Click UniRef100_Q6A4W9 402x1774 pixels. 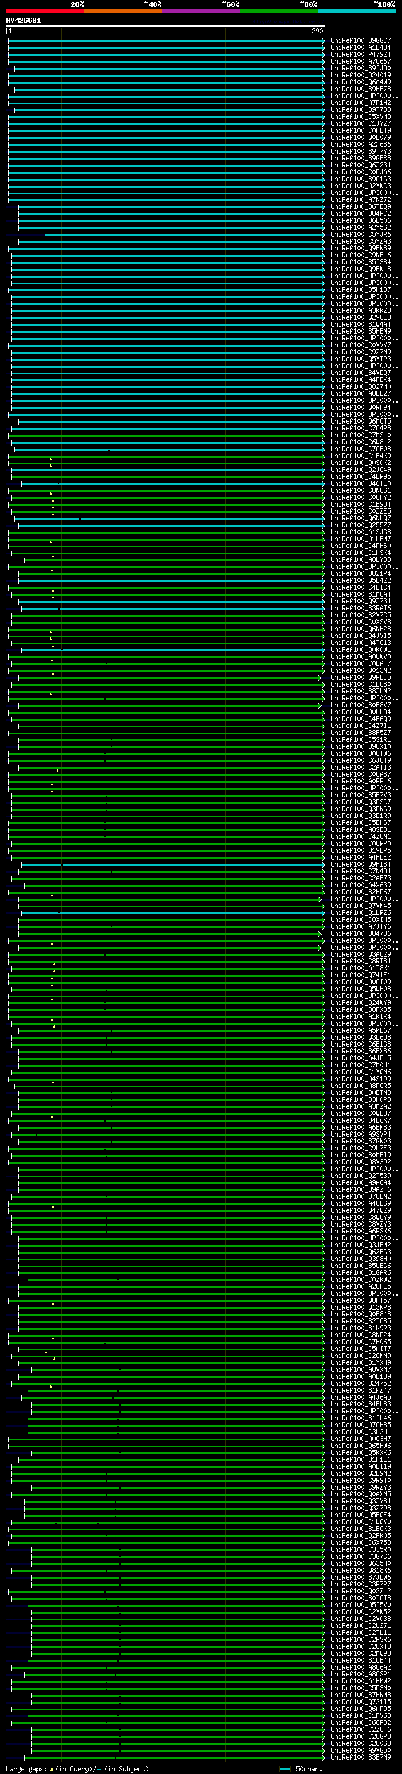click(361, 82)
